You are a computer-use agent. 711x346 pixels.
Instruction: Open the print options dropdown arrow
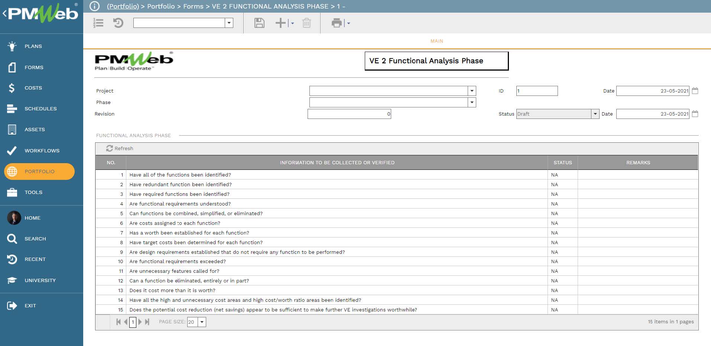click(x=347, y=23)
